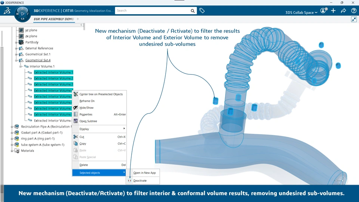
Task: Click the Geometrical Set.4 icon
Action: point(21,60)
